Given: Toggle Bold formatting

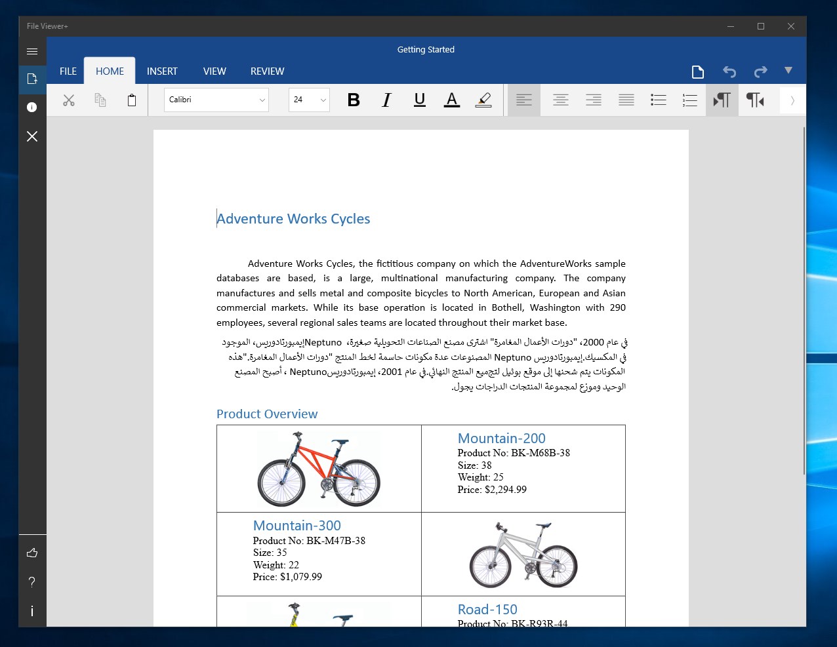Looking at the screenshot, I should pos(354,100).
